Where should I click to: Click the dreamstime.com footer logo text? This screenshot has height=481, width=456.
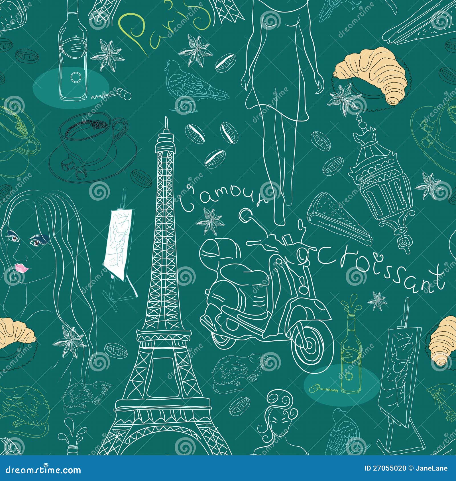tap(43, 470)
